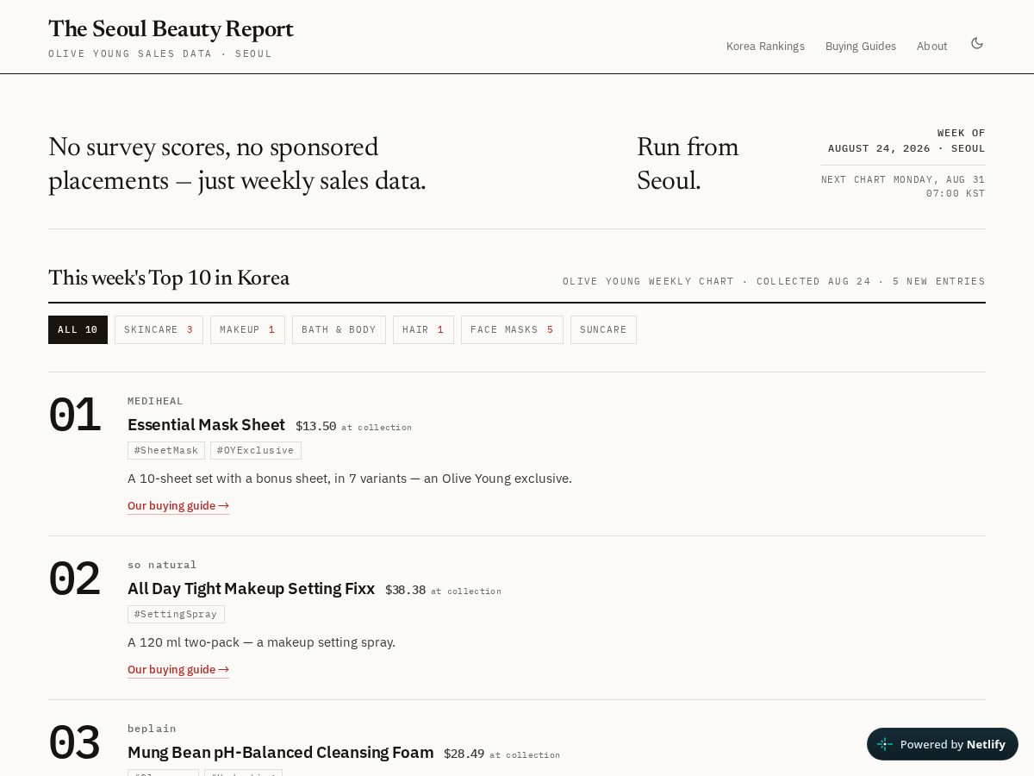Select the ALL 10 filter tab
Image resolution: width=1034 pixels, height=776 pixels.
tap(78, 329)
